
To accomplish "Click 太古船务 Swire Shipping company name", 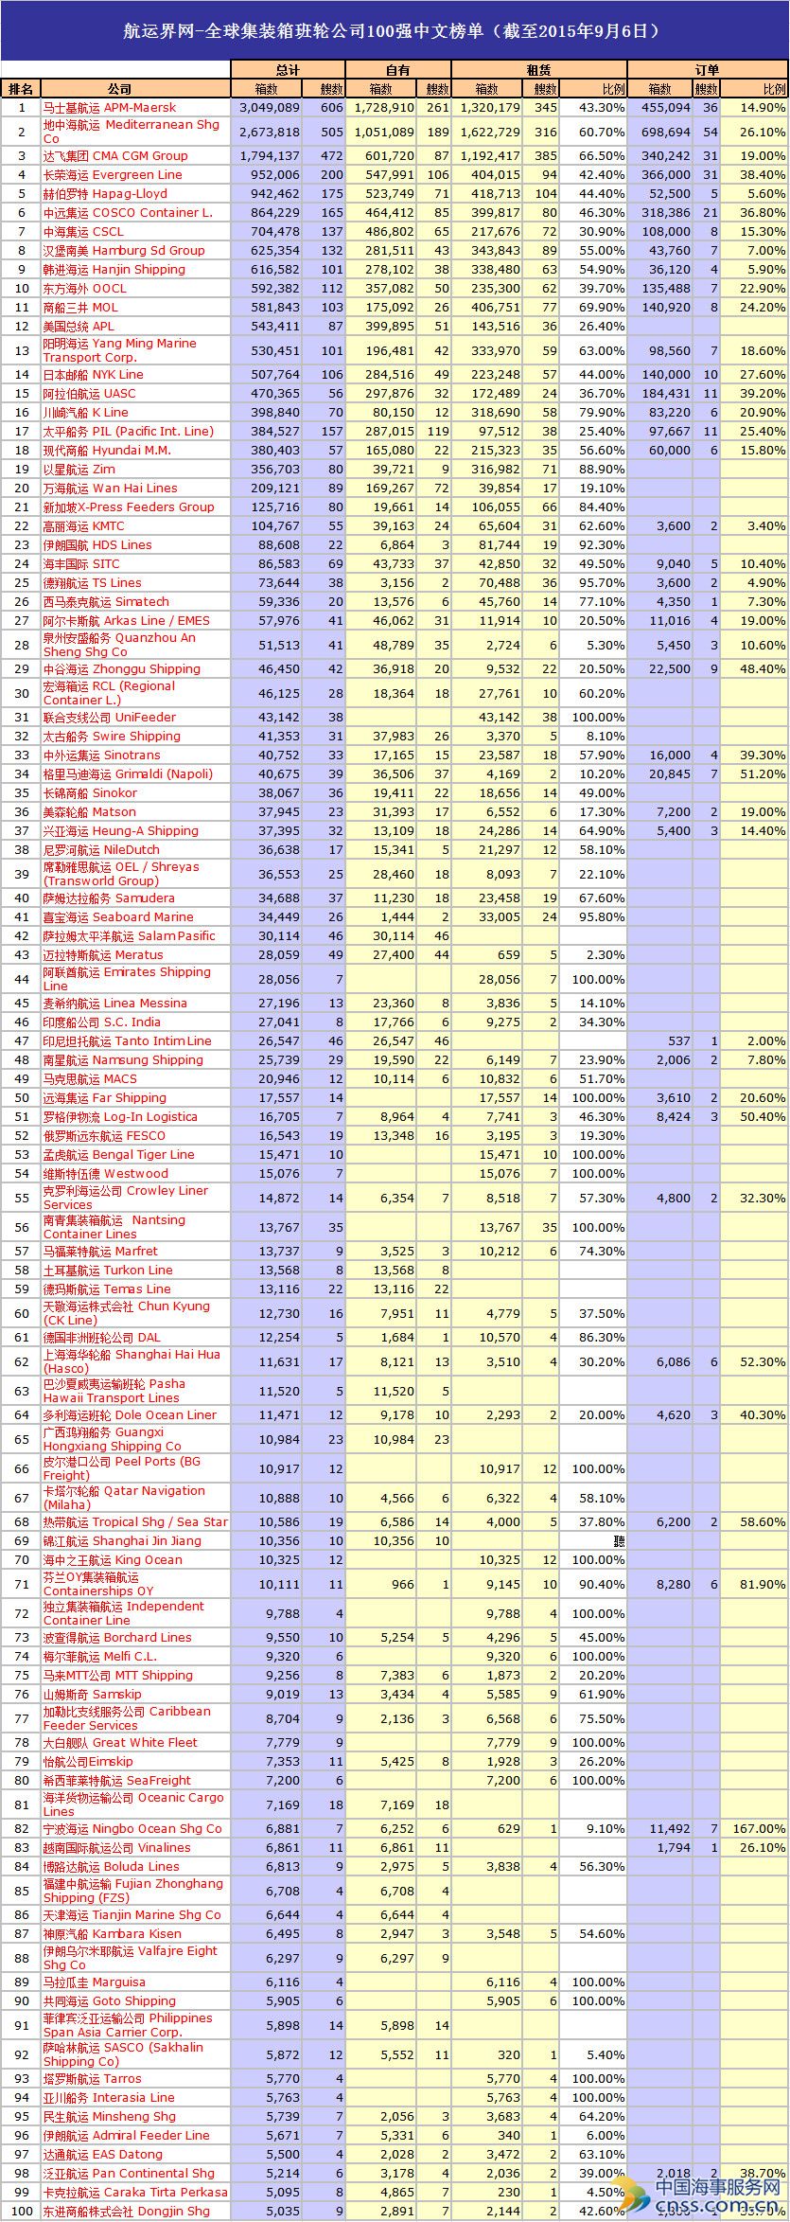I will pyautogui.click(x=112, y=737).
